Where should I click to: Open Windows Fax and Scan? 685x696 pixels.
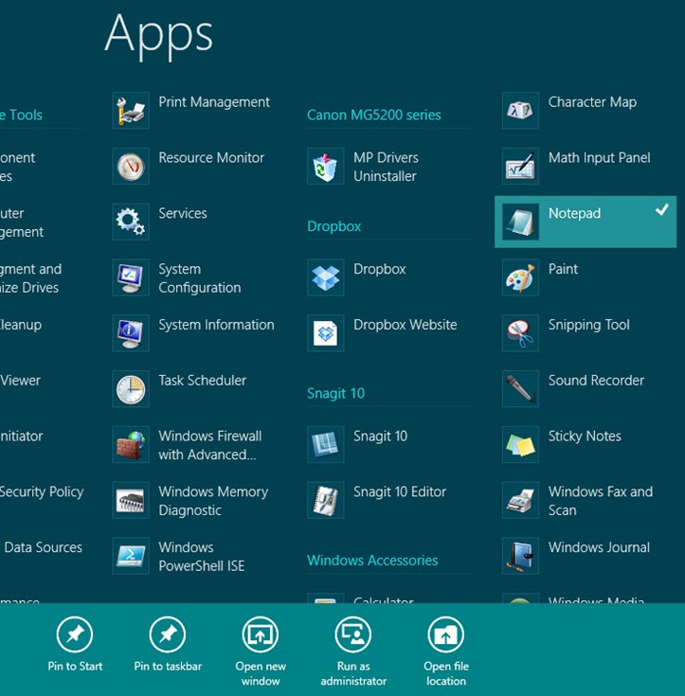600,501
